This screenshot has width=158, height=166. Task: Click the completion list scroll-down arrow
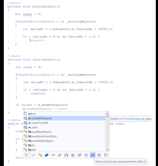coord(107,150)
